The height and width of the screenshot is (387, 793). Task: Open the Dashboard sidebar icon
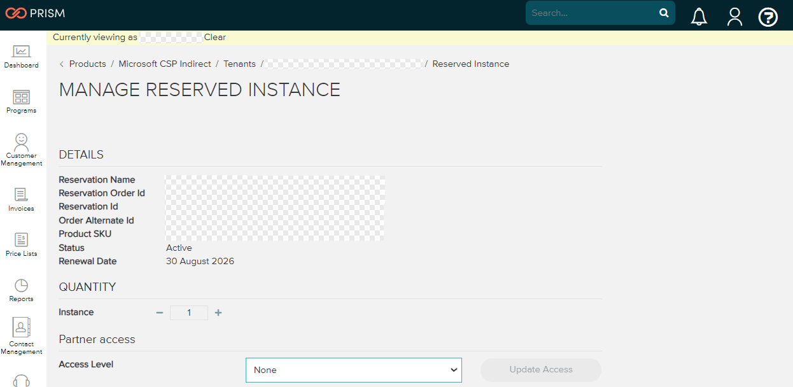pyautogui.click(x=21, y=56)
